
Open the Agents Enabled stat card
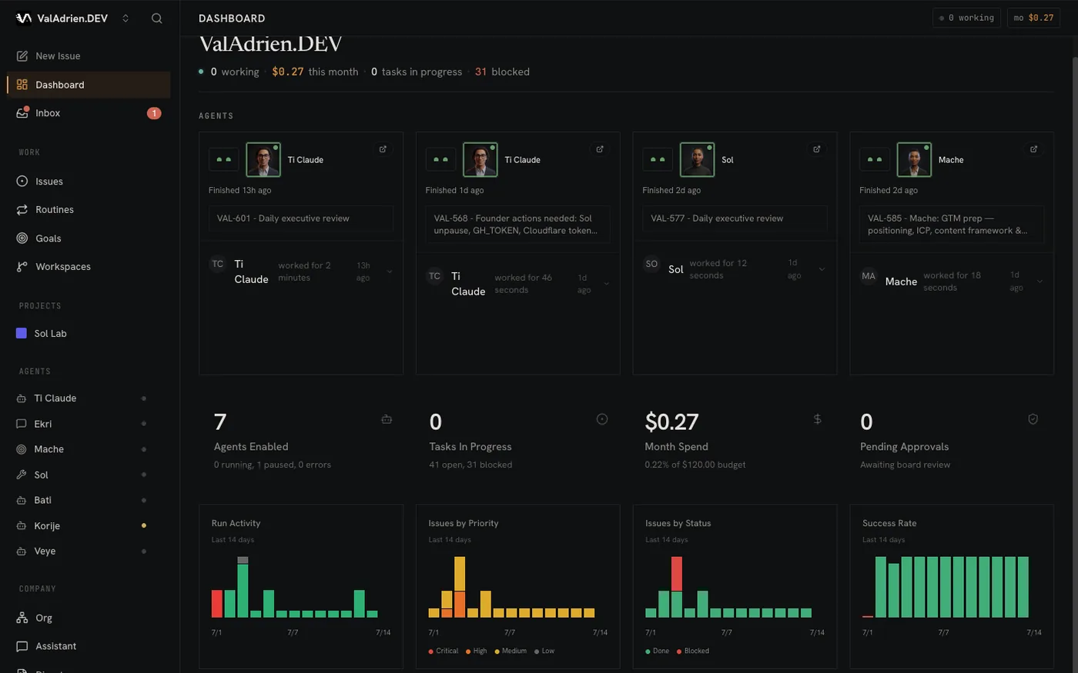pos(301,441)
